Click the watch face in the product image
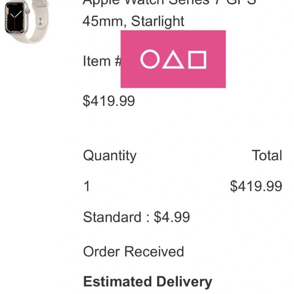 (x=15, y=18)
